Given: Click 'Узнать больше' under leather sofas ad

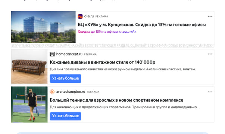Looking at the screenshot, I should (65, 79).
